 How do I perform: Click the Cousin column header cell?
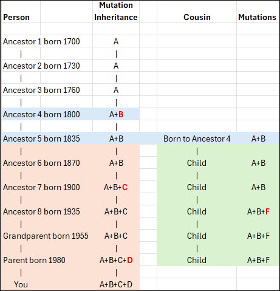197,12
